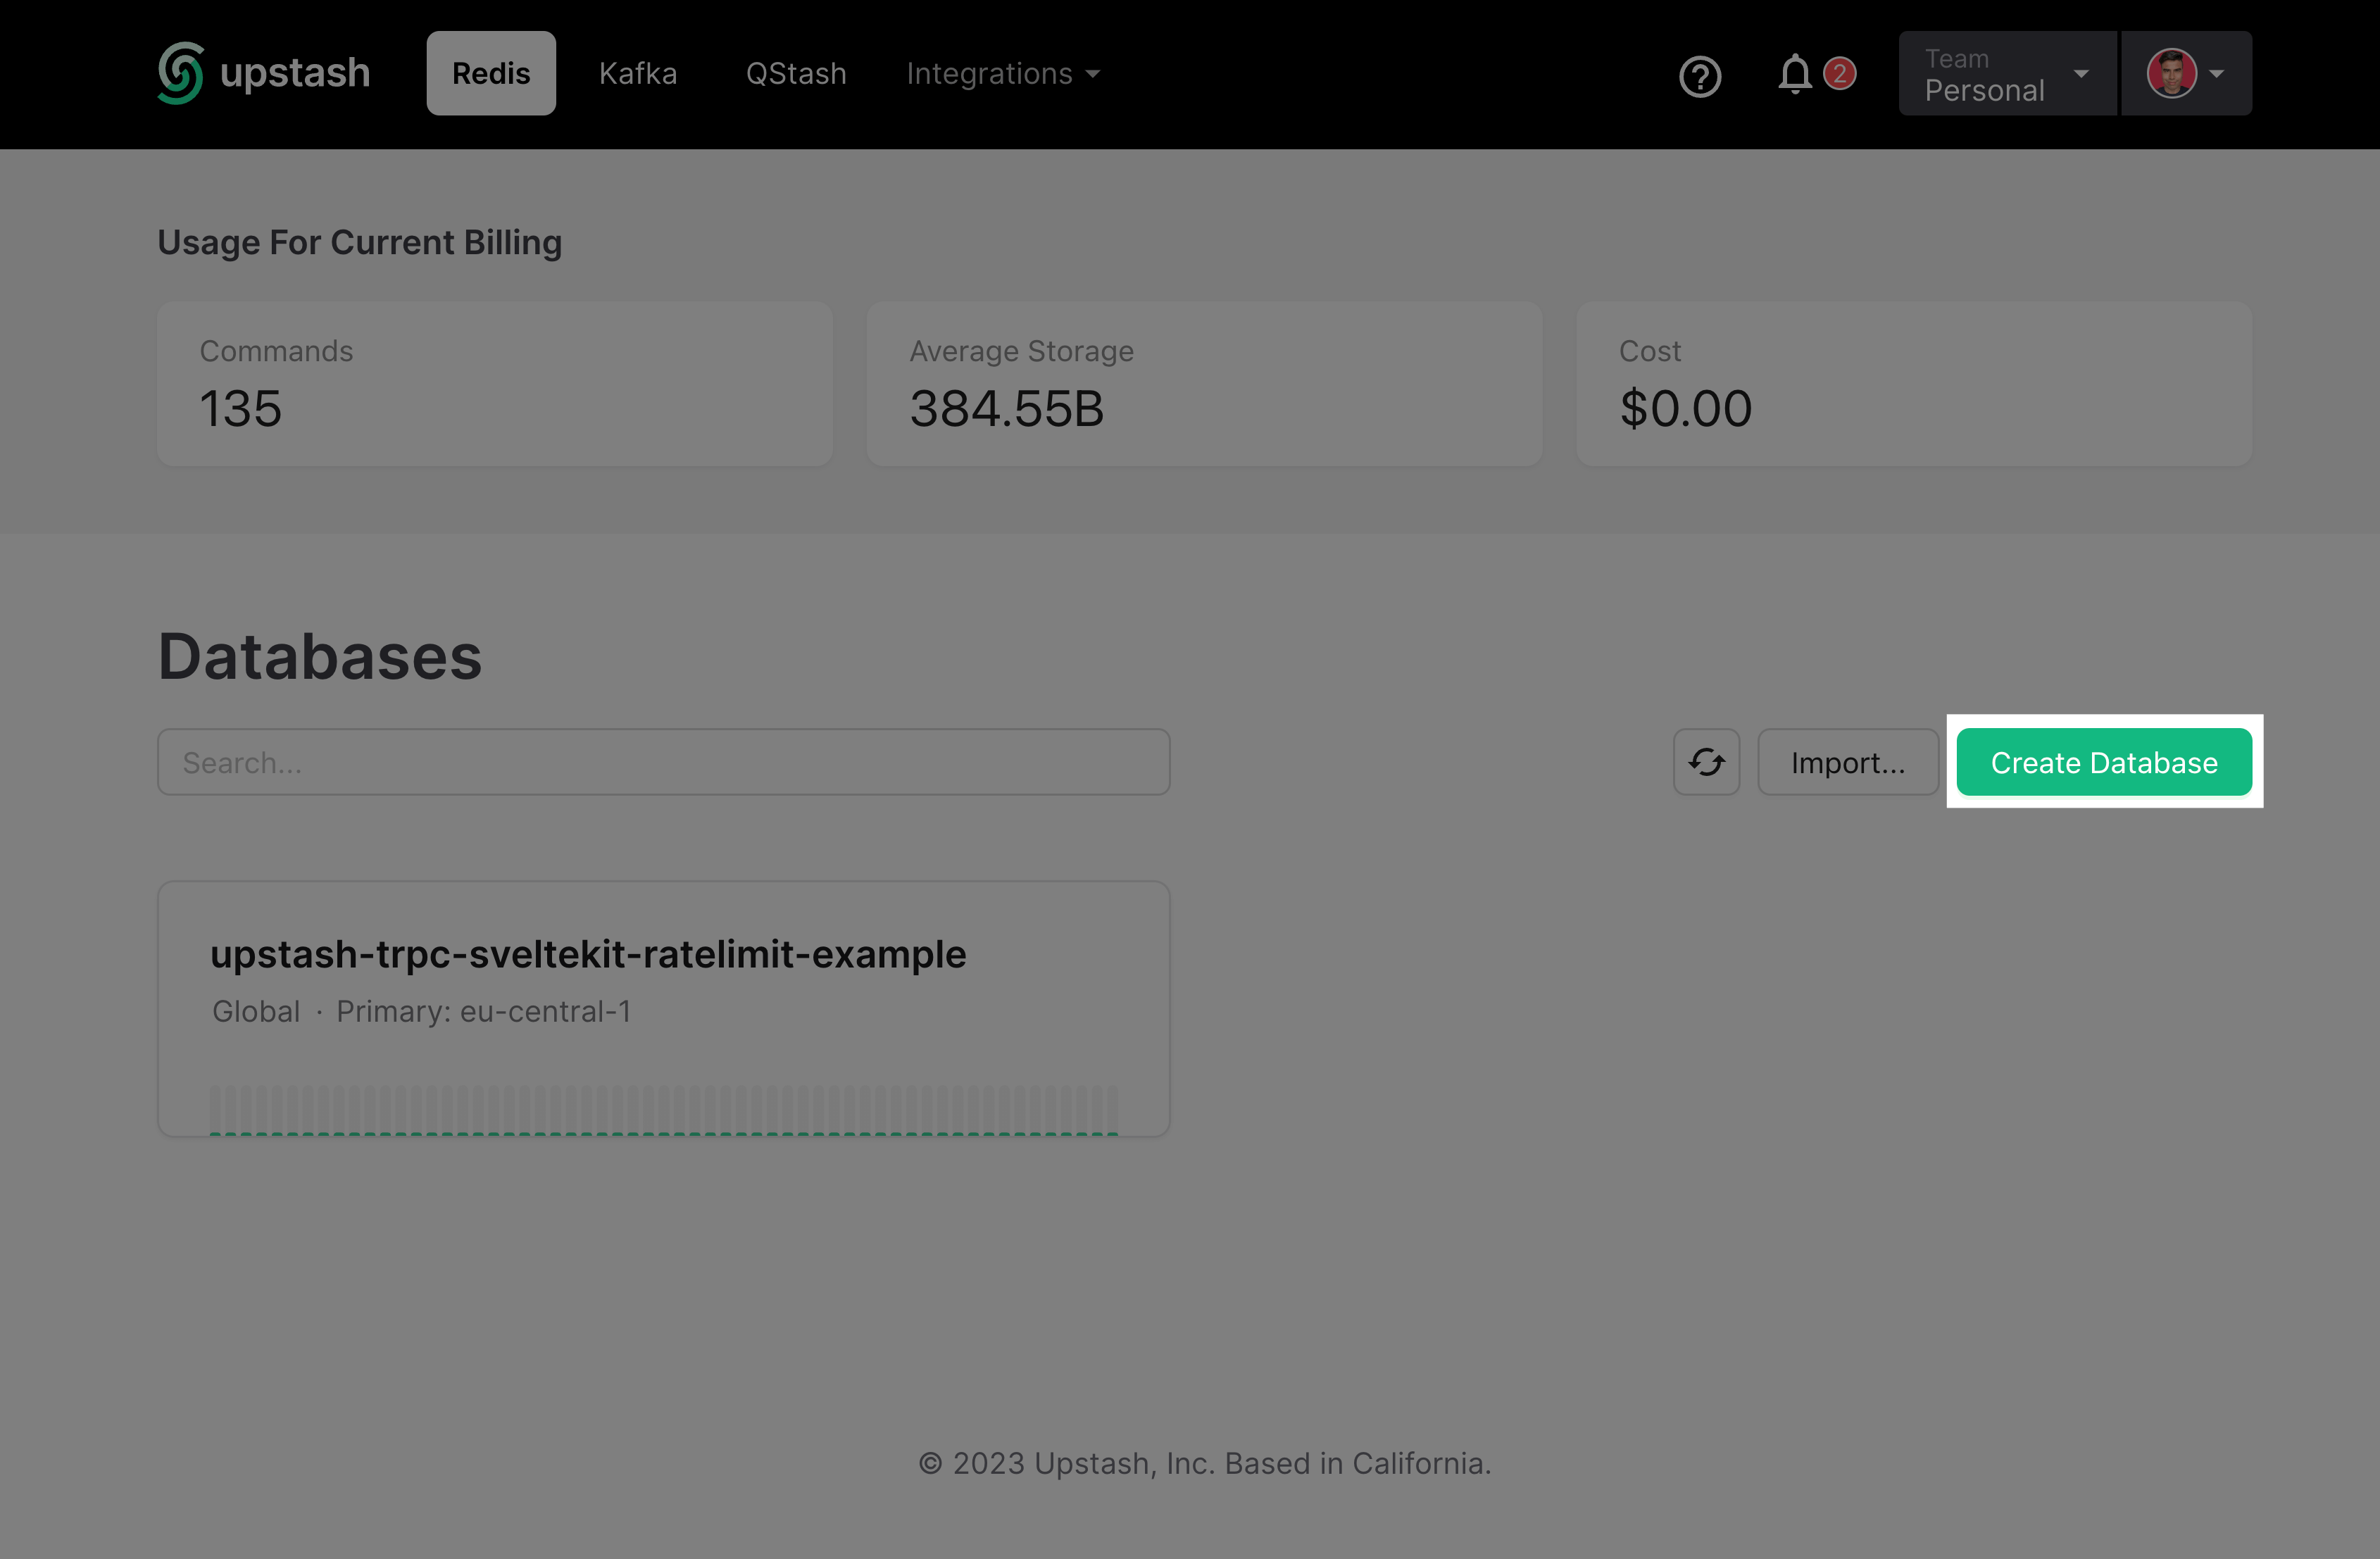Switch to the QStash tab
Image resolution: width=2380 pixels, height=1559 pixels.
point(796,73)
